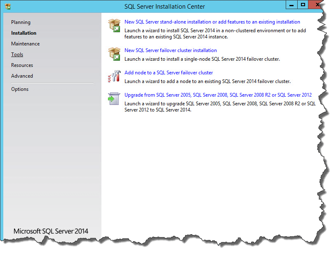Click the application icon in title bar
This screenshot has height=254, width=336.
click(x=7, y=6)
